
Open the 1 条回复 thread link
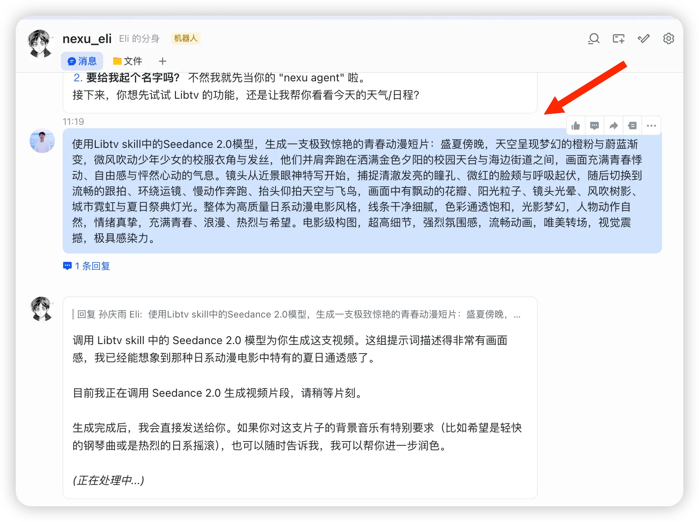pyautogui.click(x=86, y=266)
